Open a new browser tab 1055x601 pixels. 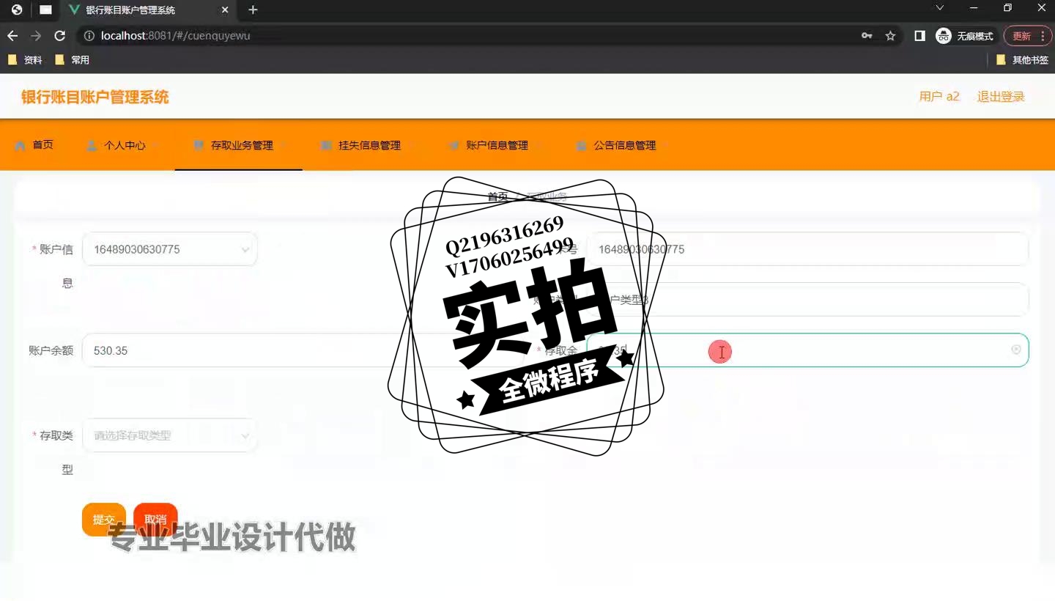pyautogui.click(x=253, y=10)
